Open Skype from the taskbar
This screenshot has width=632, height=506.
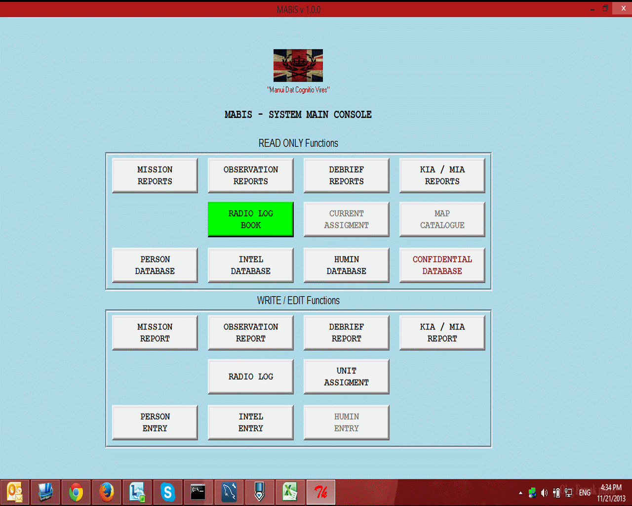168,492
